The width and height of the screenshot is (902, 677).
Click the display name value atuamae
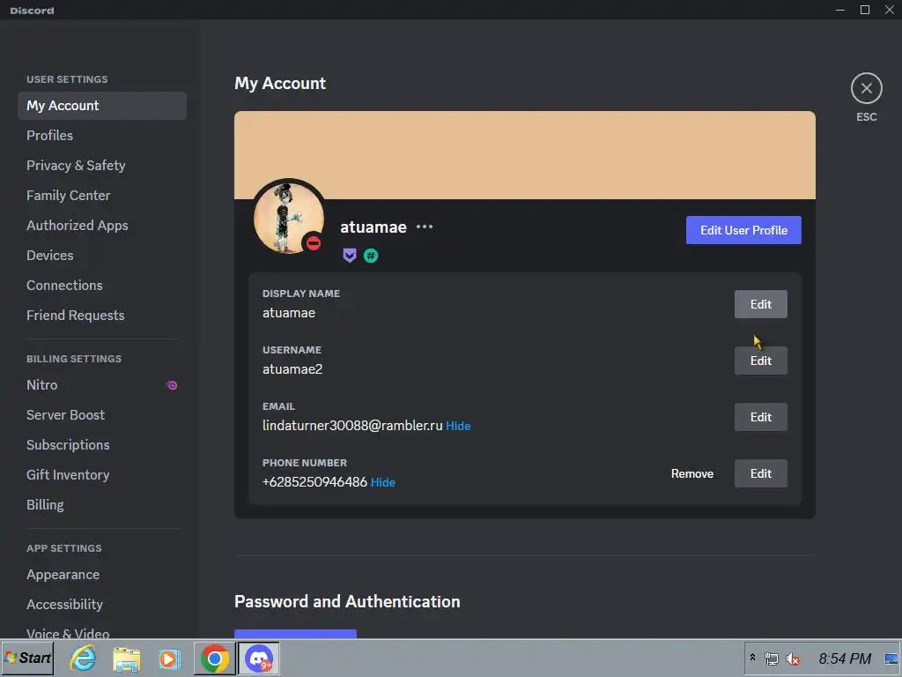[x=289, y=313]
